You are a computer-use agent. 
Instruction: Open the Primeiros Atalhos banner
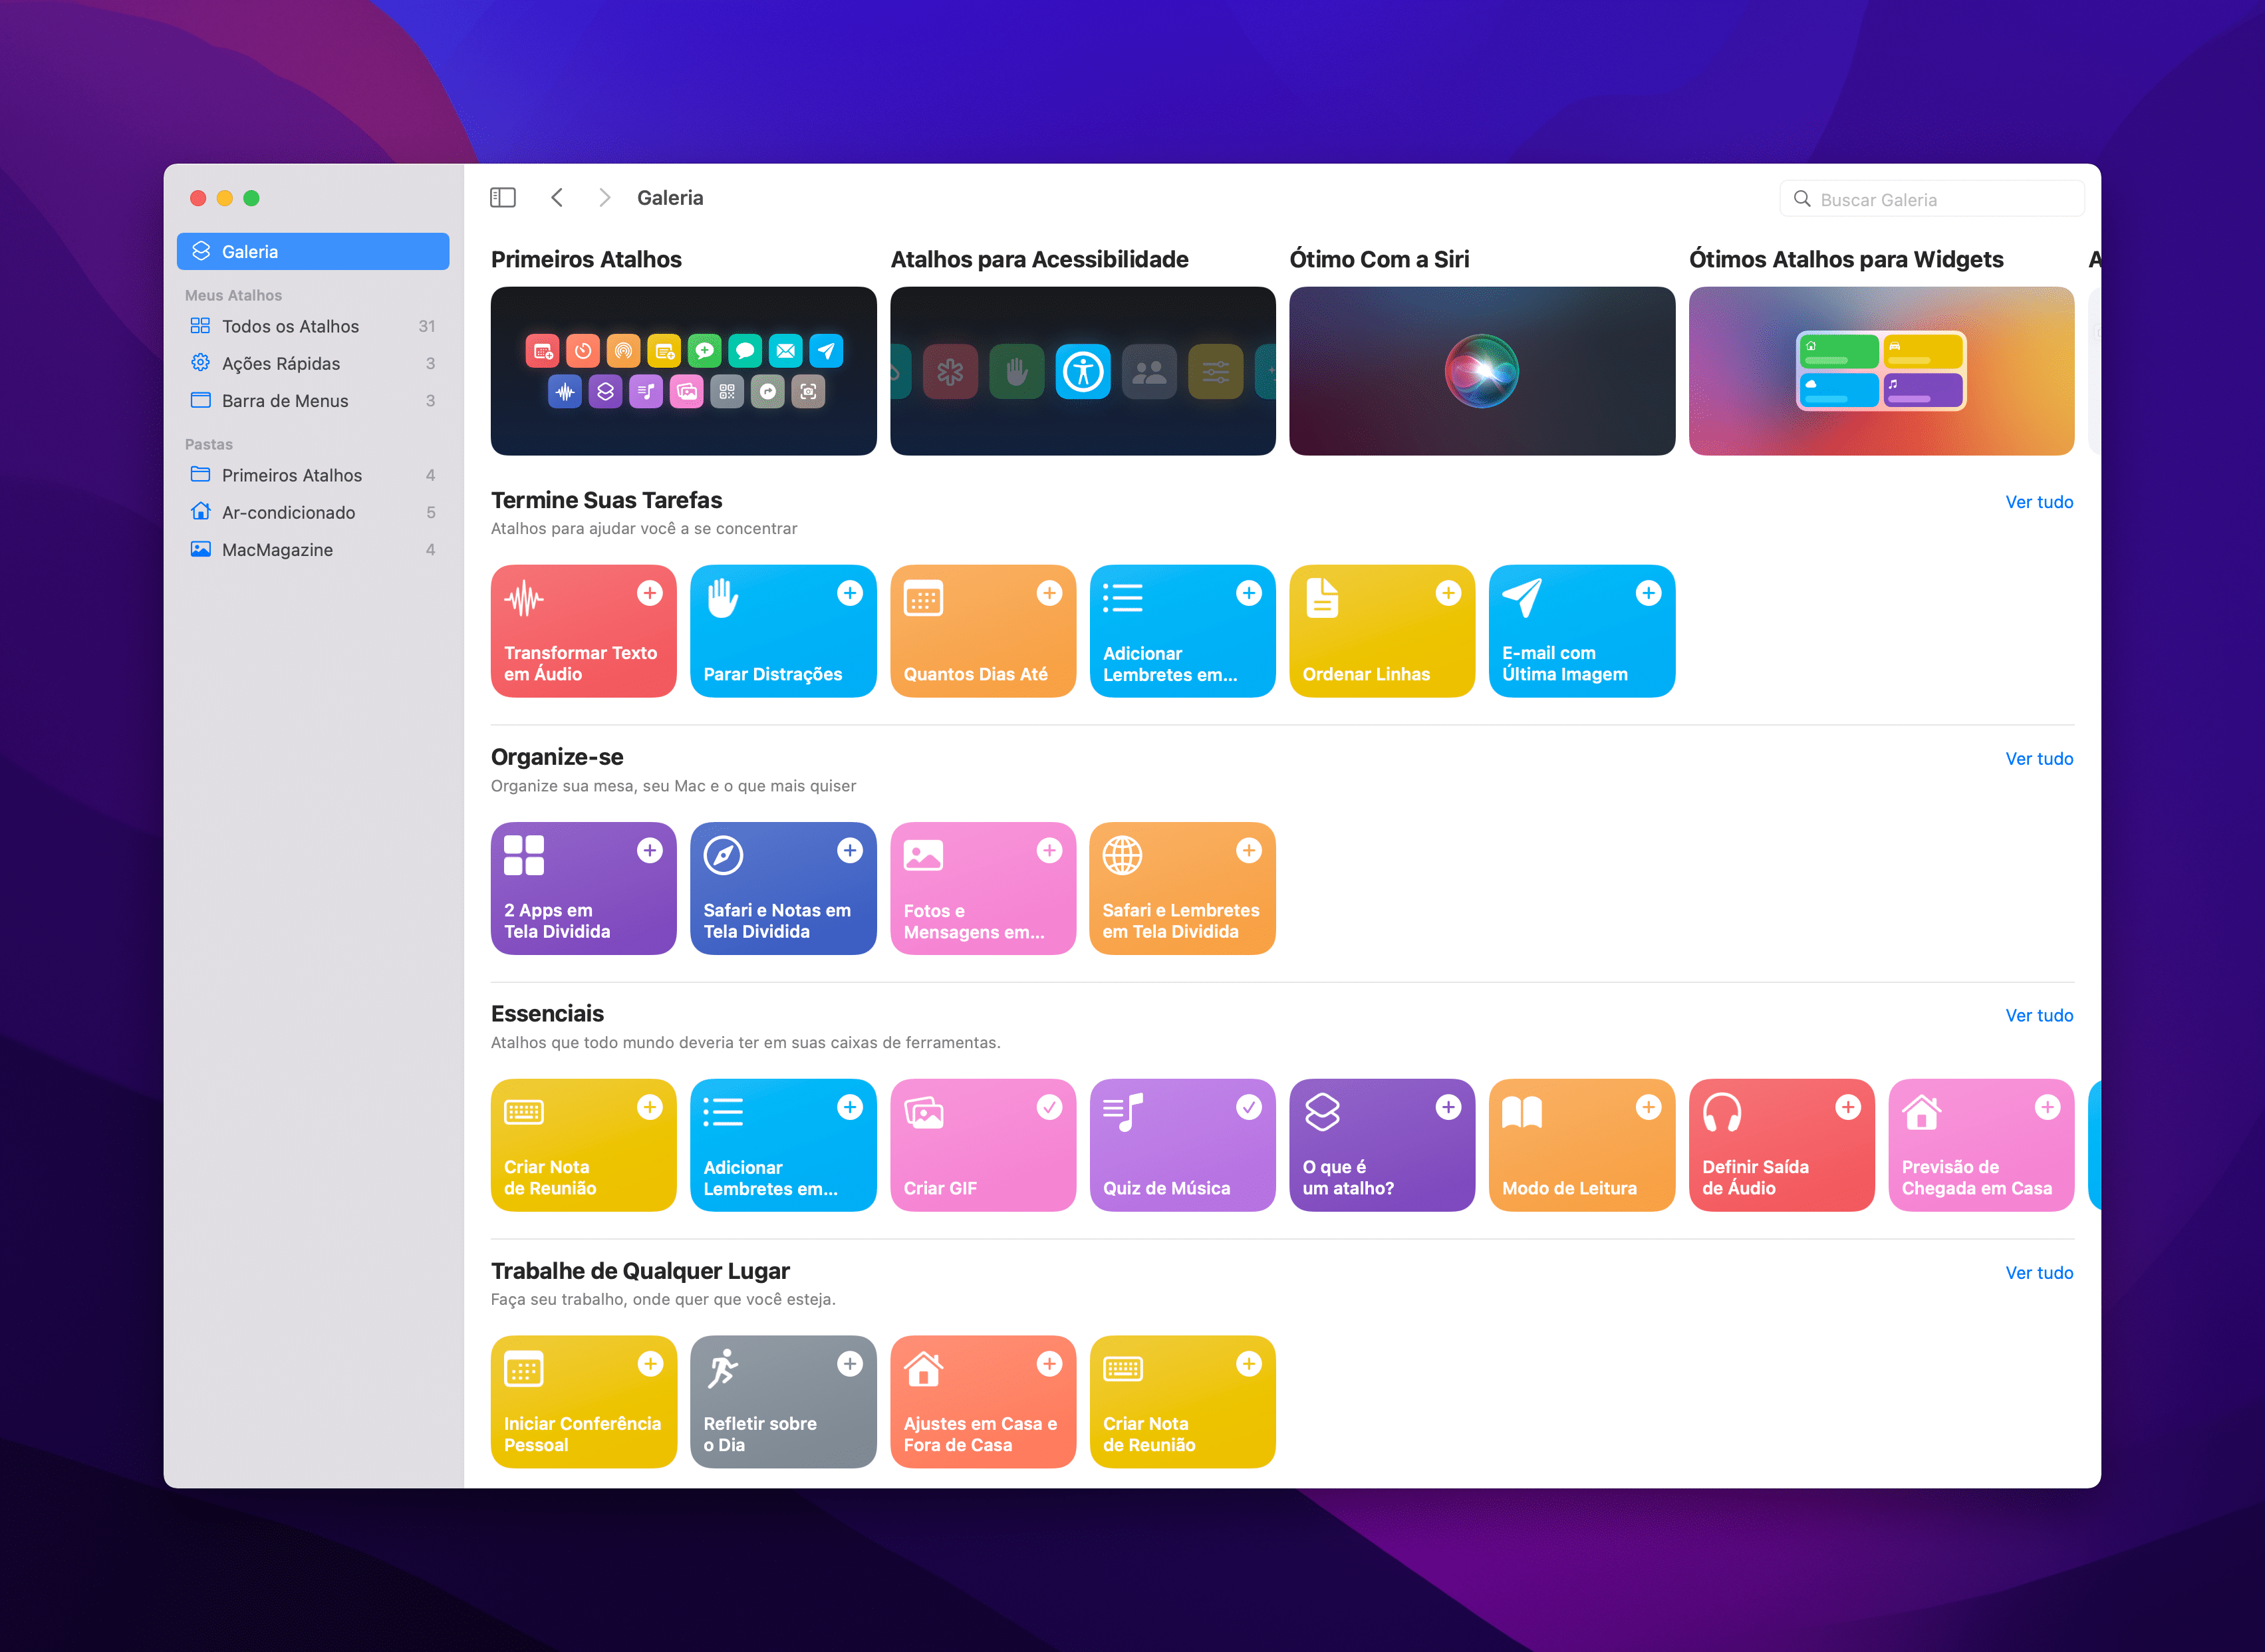(684, 371)
